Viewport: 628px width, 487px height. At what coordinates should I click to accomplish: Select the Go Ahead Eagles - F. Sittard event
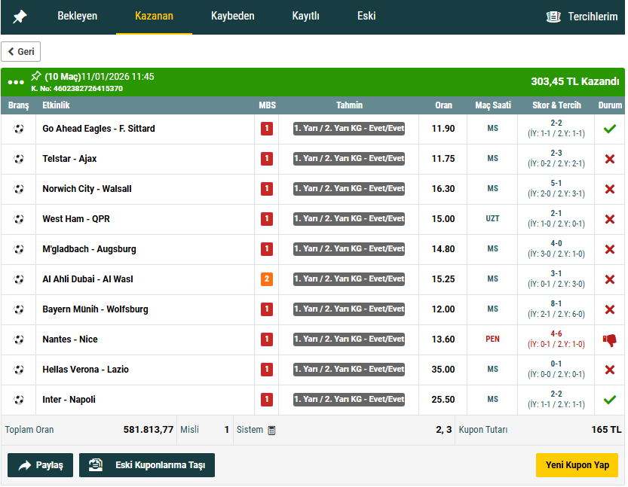pos(99,129)
